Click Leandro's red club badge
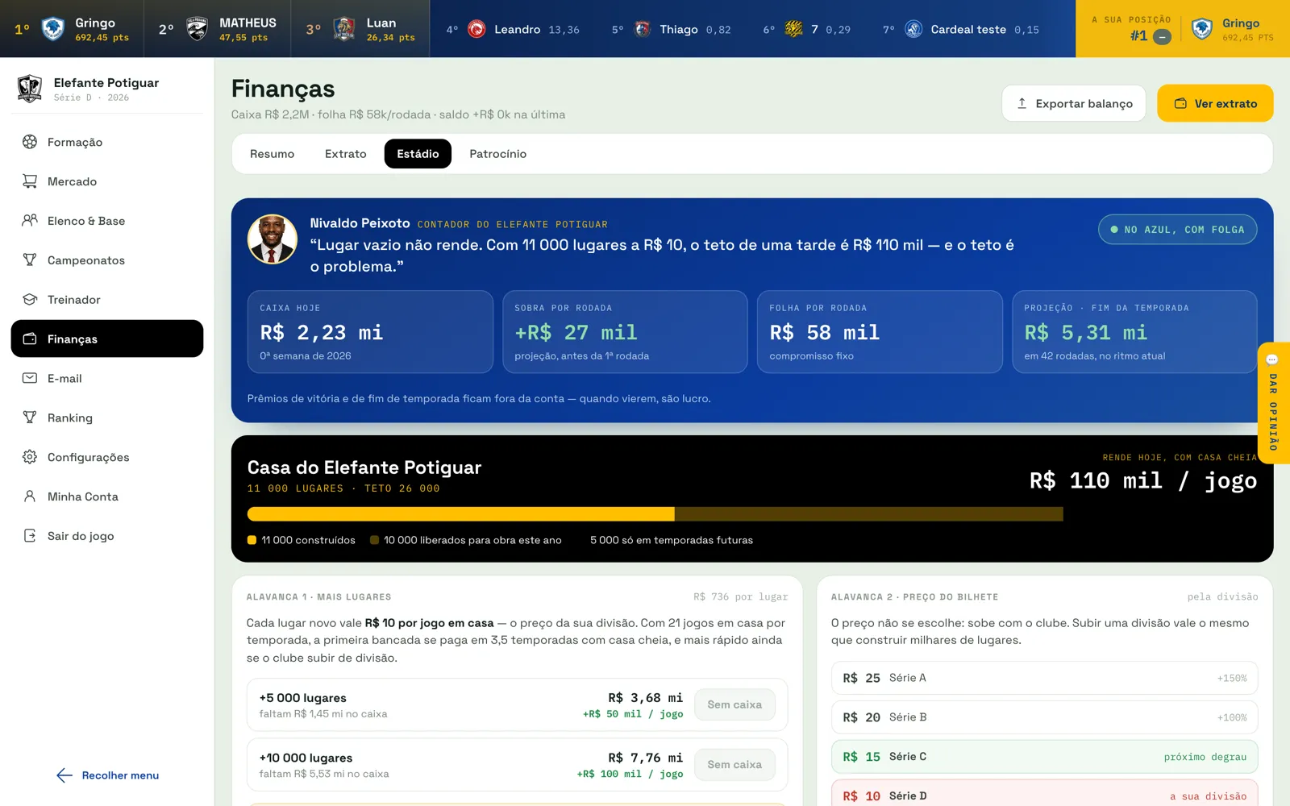The height and width of the screenshot is (806, 1290). 476,29
